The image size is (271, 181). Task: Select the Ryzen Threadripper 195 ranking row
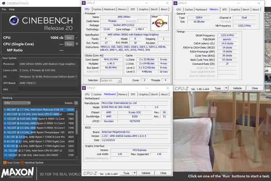point(39,132)
